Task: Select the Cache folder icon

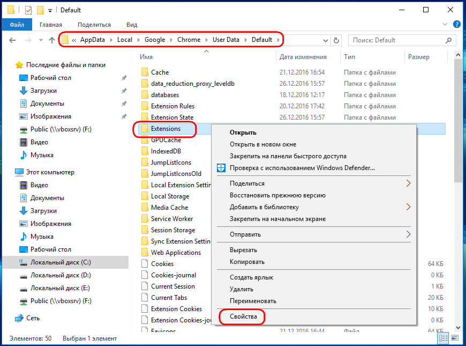Action: 145,72
